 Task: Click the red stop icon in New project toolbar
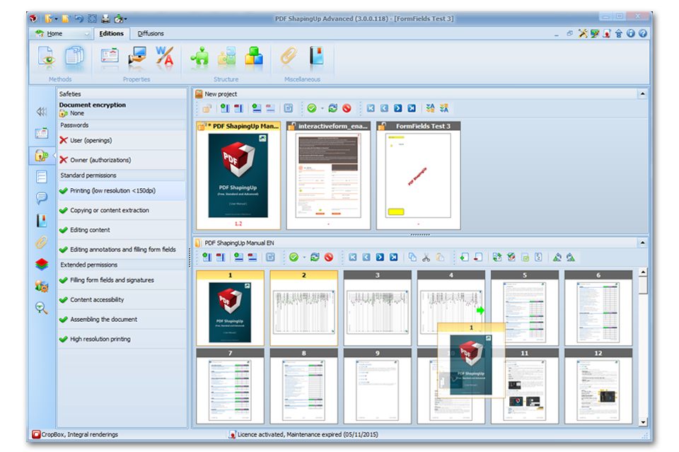347,108
